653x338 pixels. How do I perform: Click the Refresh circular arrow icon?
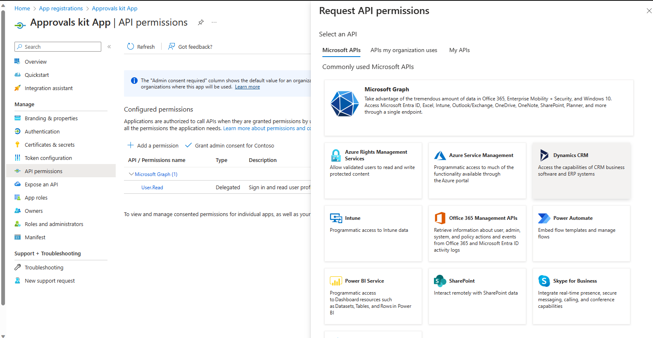(x=131, y=46)
